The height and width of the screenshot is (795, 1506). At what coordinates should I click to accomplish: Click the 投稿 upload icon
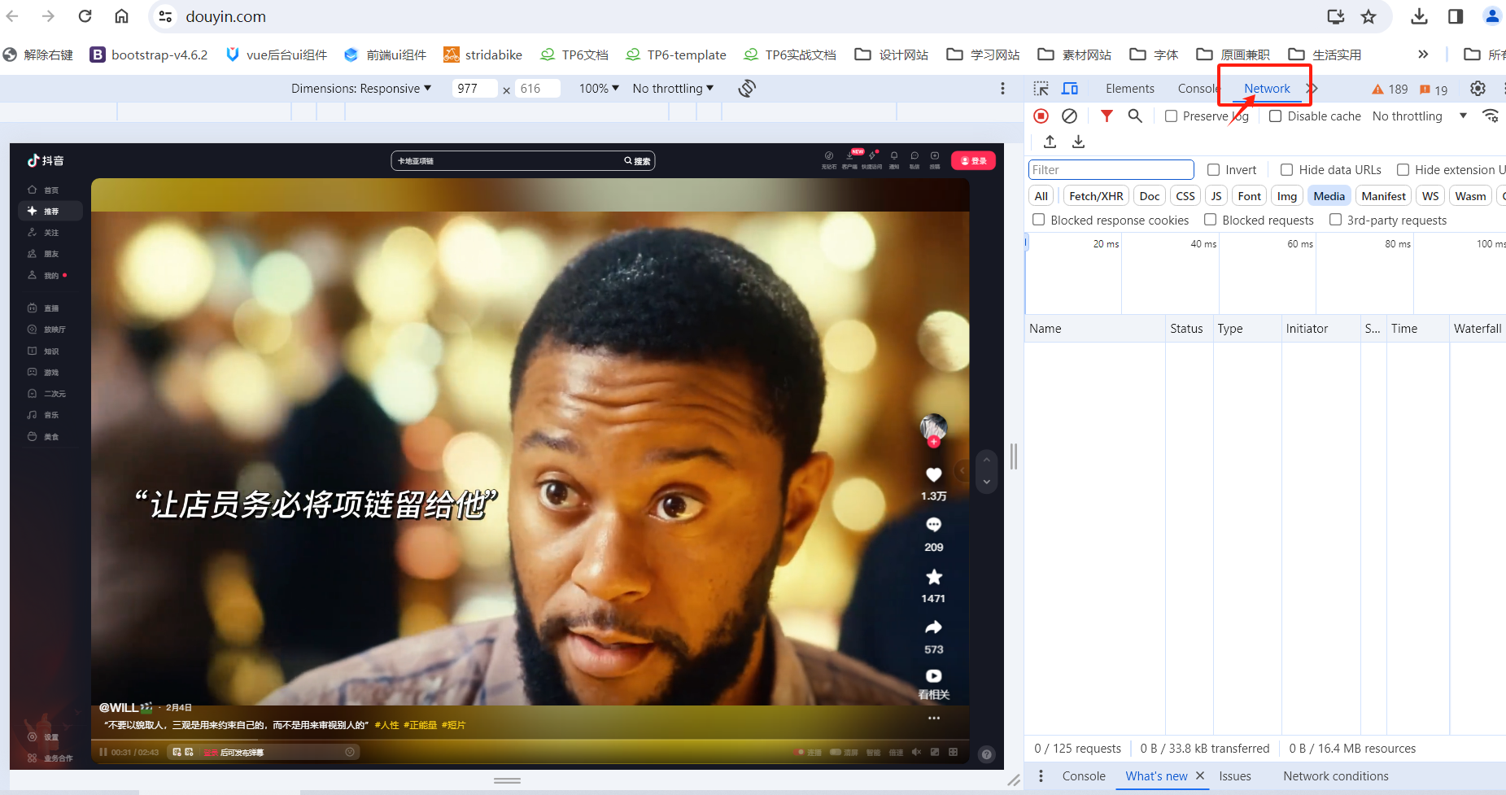tap(935, 155)
